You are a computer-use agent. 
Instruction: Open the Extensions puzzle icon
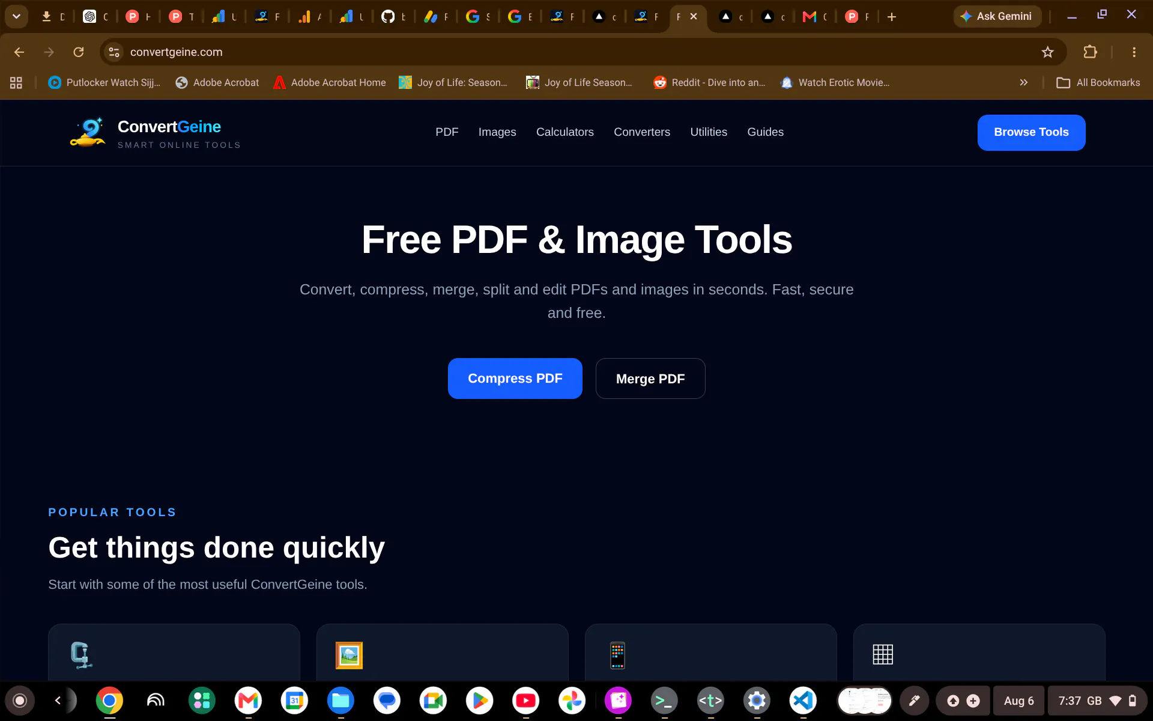[1090, 52]
